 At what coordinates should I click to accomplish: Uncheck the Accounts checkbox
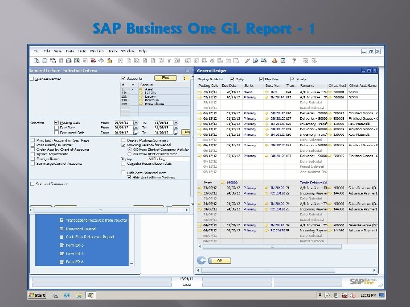click(x=124, y=78)
